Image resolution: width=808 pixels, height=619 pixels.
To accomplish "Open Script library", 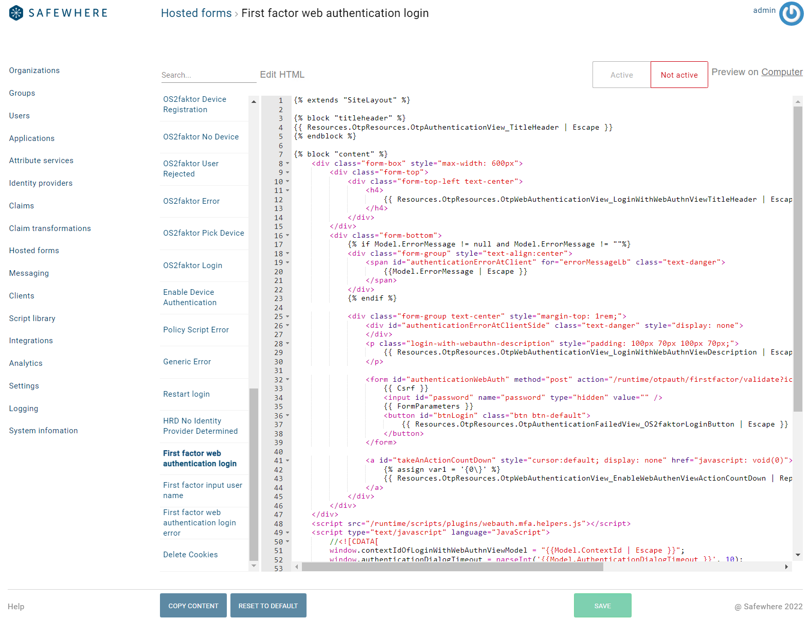I will [x=32, y=319].
